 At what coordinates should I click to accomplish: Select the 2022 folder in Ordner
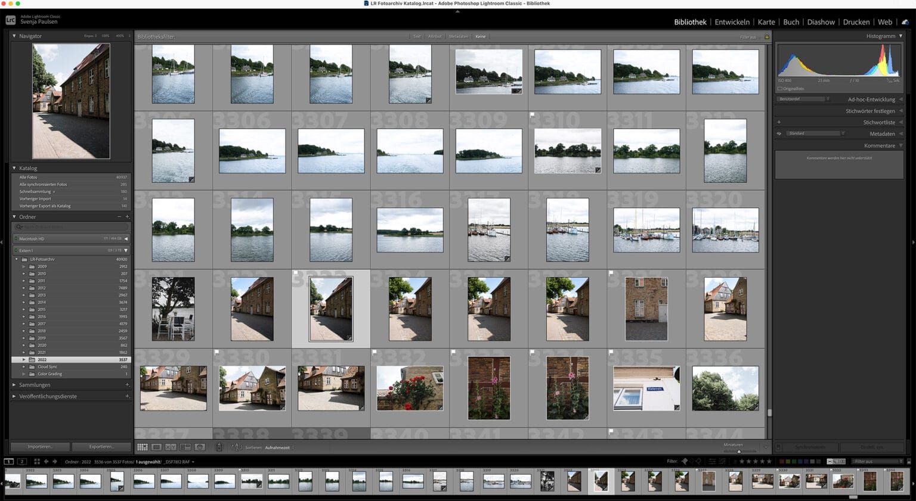click(x=42, y=360)
